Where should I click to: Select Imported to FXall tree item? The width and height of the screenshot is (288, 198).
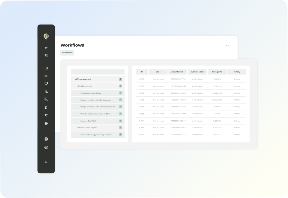98,121
